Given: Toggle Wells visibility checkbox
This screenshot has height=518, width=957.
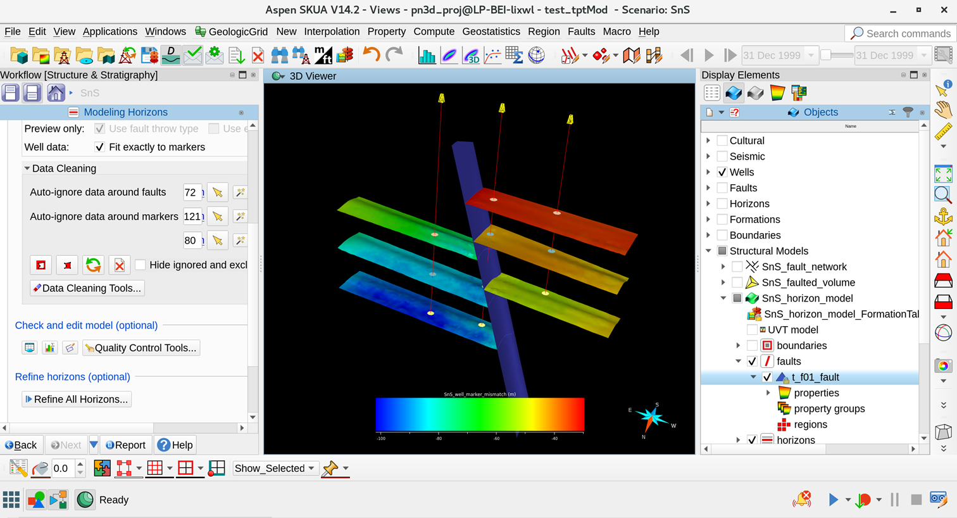Looking at the screenshot, I should (x=722, y=172).
